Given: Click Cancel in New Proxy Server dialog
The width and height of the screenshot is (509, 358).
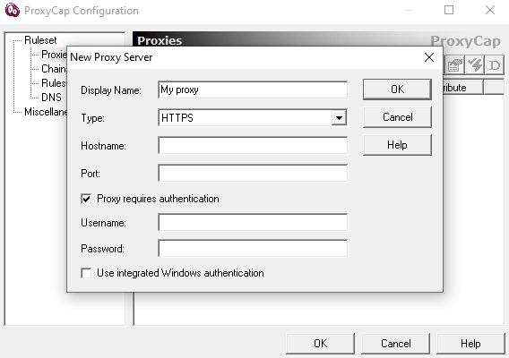Looking at the screenshot, I should [397, 117].
